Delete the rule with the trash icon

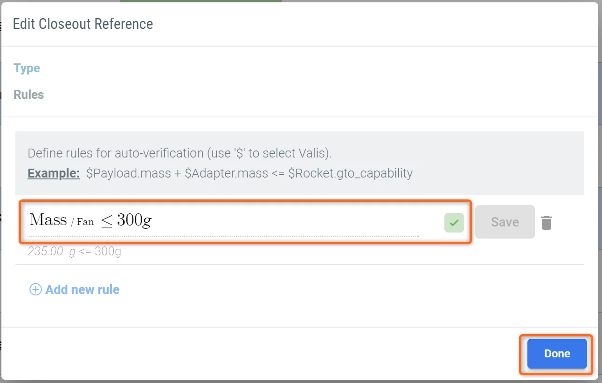click(x=547, y=223)
